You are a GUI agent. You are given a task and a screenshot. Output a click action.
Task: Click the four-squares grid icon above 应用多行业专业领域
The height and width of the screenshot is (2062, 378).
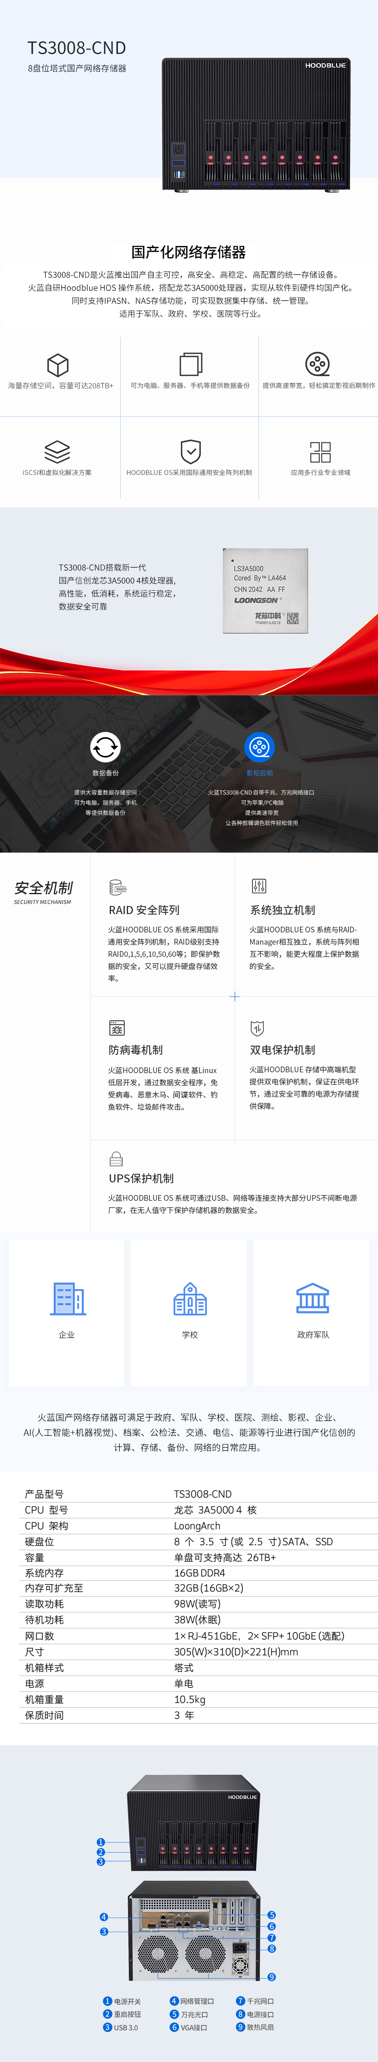(320, 451)
